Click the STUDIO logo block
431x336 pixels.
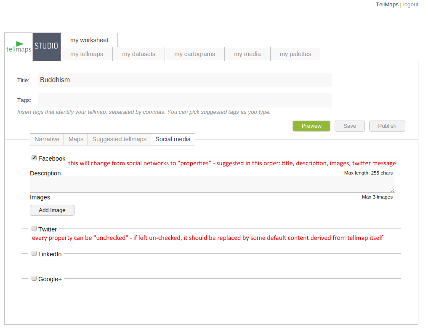47,46
